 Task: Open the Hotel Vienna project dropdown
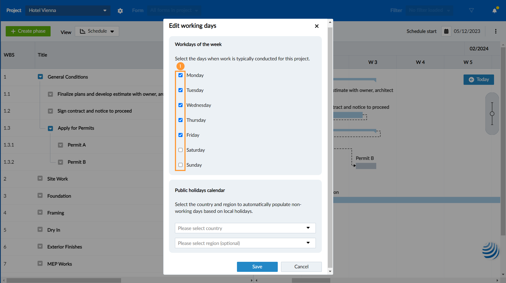click(x=68, y=10)
